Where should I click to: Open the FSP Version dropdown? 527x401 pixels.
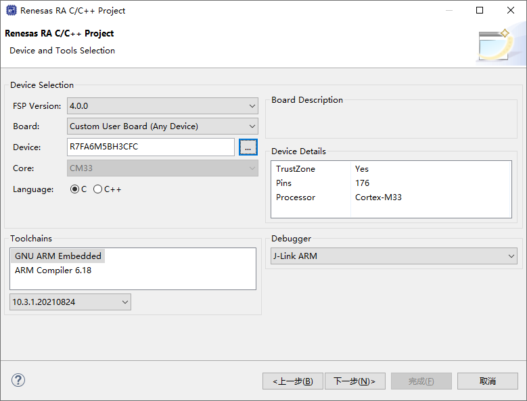162,106
